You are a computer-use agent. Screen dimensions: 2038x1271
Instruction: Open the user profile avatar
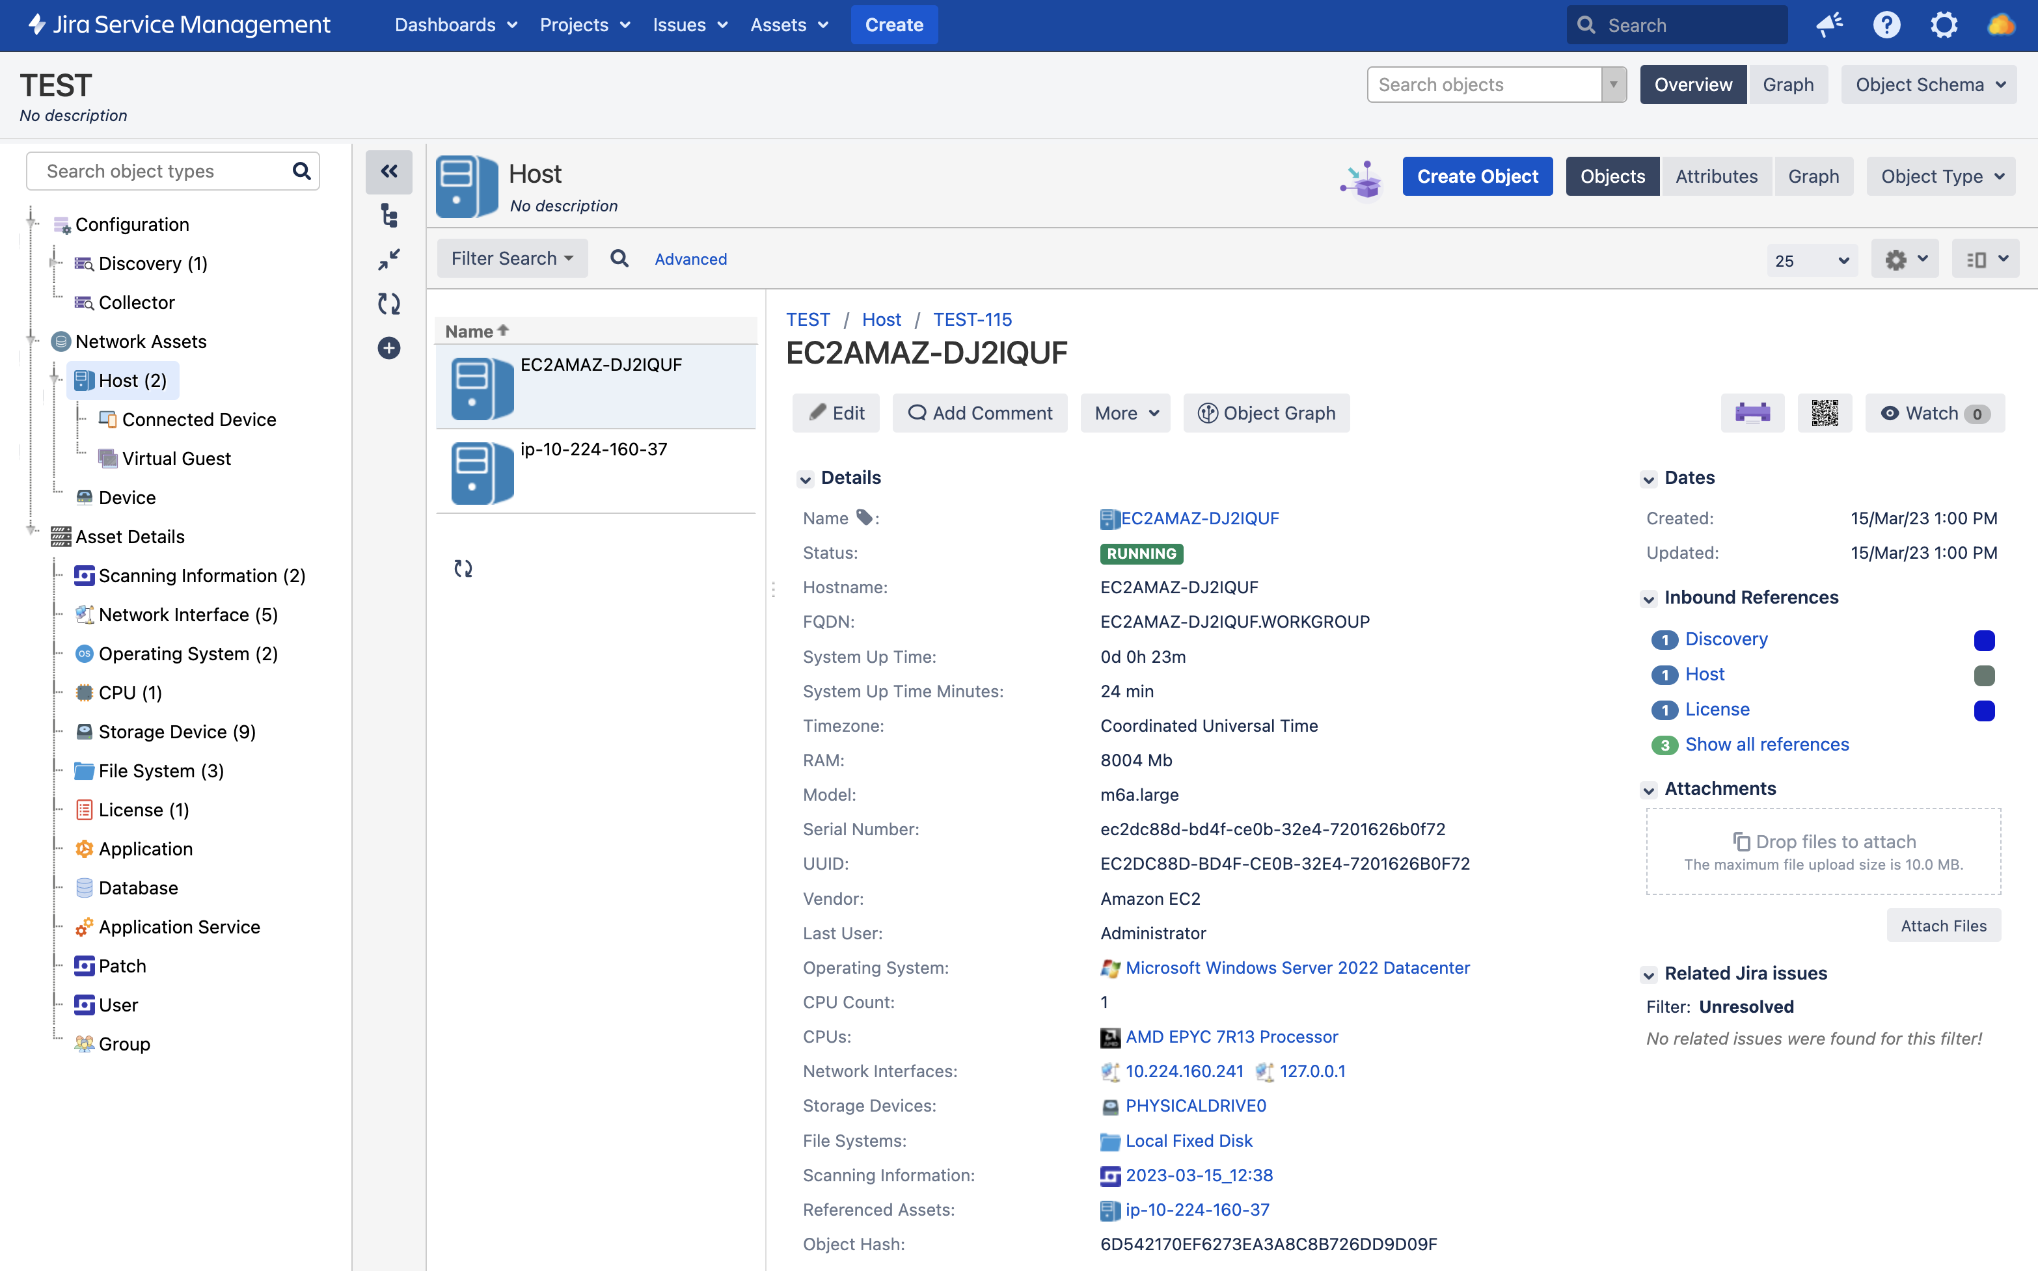(2001, 24)
